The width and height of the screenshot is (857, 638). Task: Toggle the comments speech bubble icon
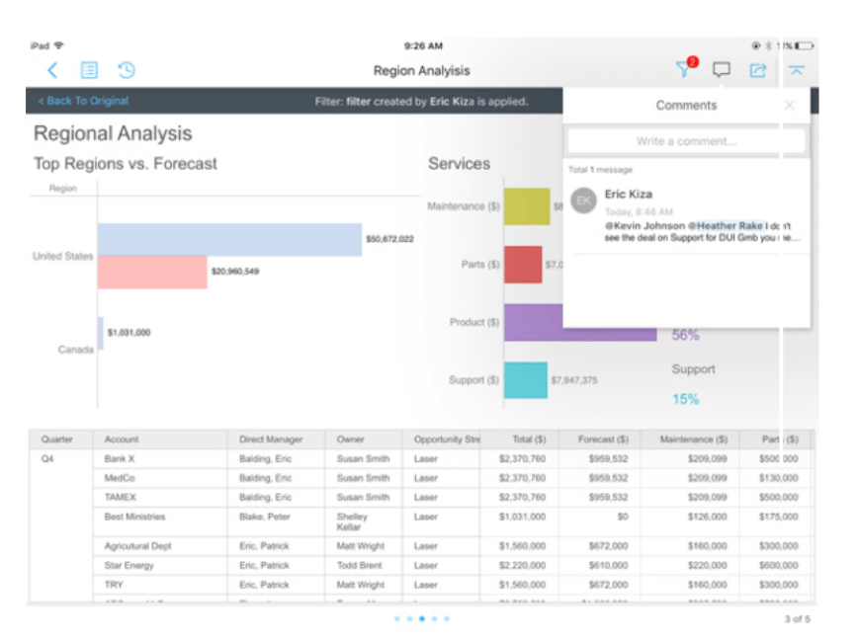pyautogui.click(x=722, y=70)
